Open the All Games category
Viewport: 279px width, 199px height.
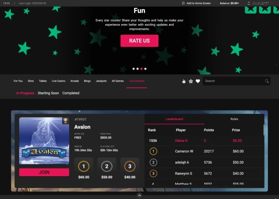click(118, 81)
